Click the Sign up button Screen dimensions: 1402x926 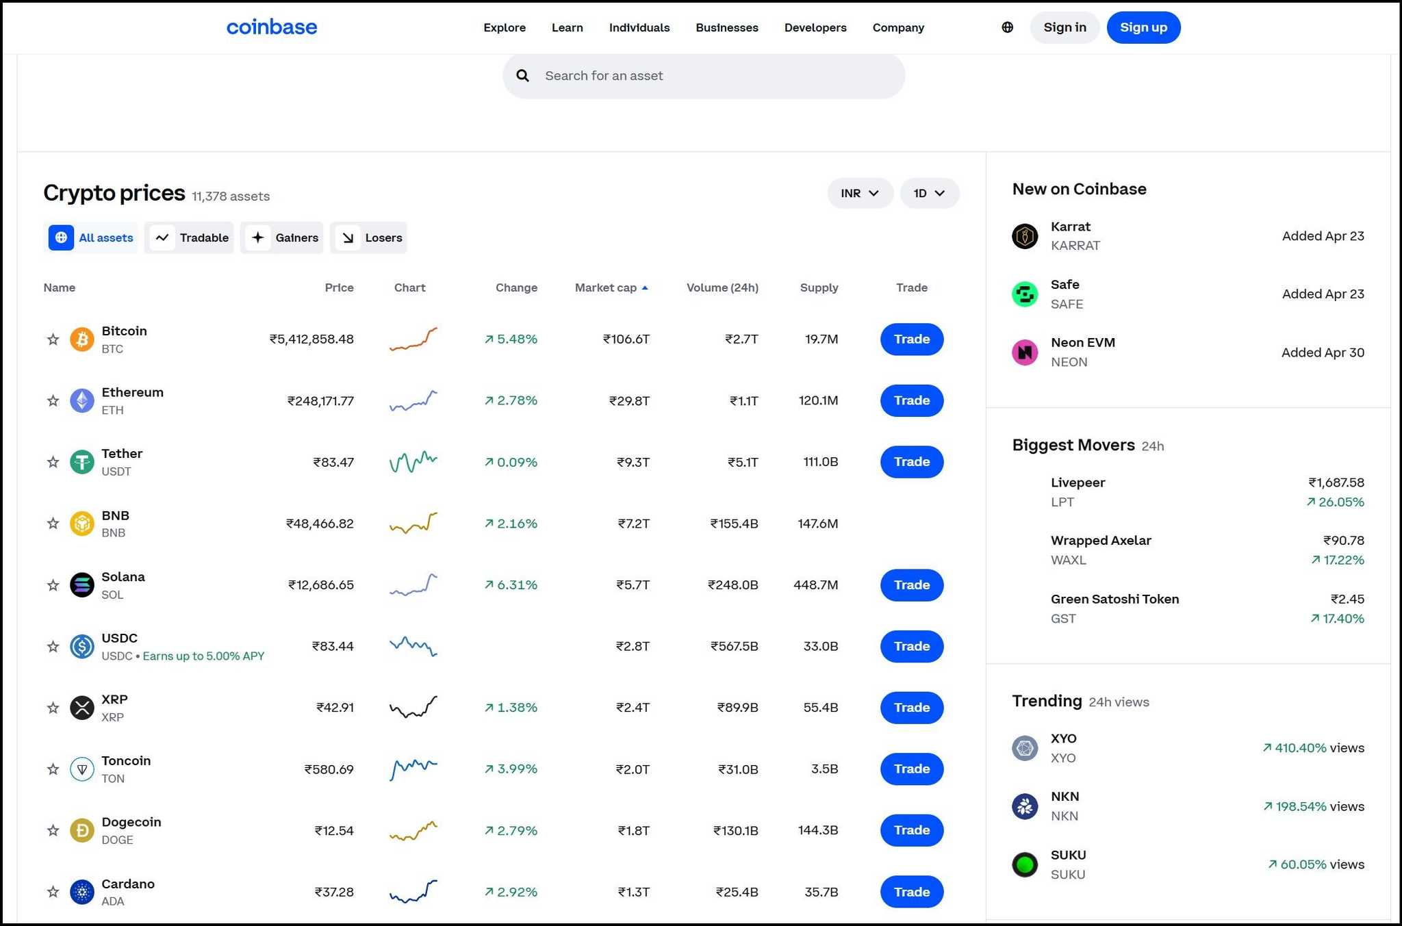tap(1143, 27)
